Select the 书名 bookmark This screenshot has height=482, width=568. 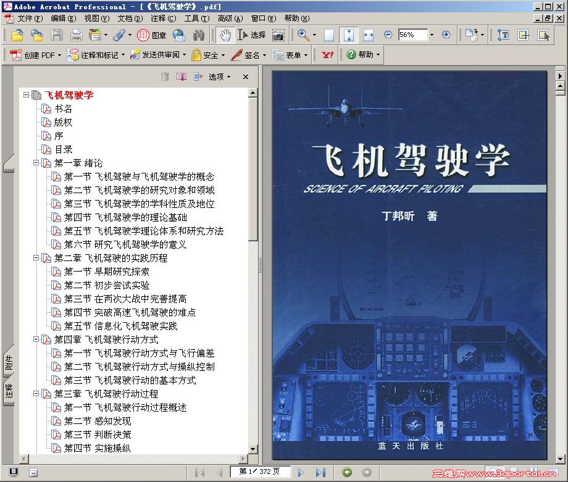point(64,109)
